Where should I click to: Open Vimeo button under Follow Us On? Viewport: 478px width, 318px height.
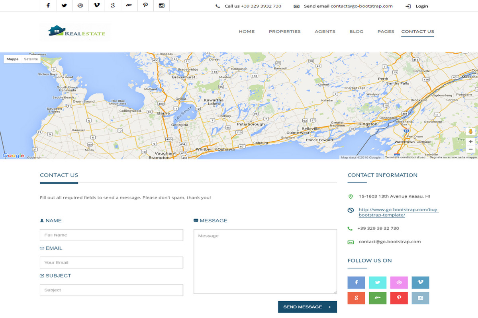pyautogui.click(x=420, y=283)
